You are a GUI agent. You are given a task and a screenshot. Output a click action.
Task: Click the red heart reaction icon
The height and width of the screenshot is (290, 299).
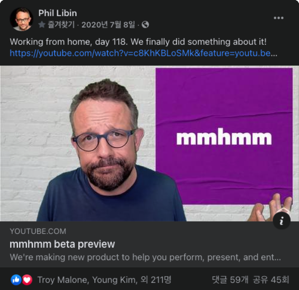27,280
